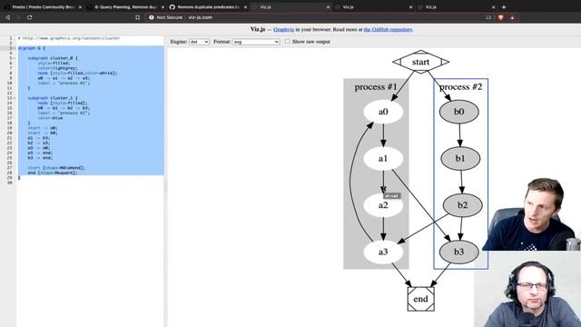
Task: Click the 'subgraph cluster_1 {' code line
Action: pos(53,98)
